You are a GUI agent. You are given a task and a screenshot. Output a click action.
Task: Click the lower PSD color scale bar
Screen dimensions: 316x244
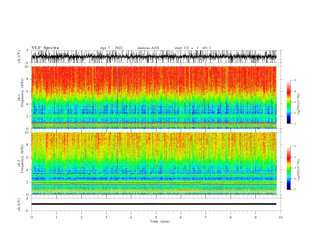[288, 168]
